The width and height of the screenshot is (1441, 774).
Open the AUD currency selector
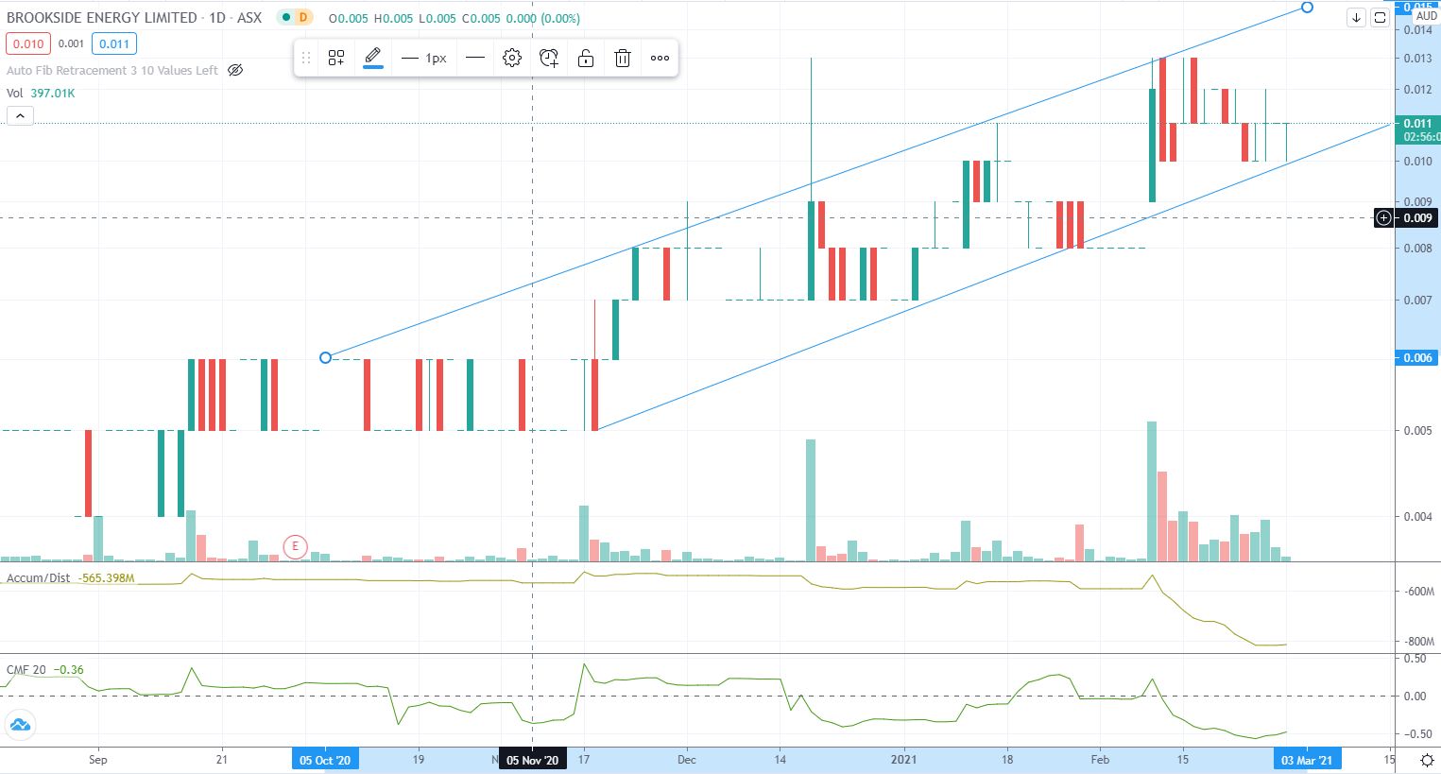tap(1426, 16)
